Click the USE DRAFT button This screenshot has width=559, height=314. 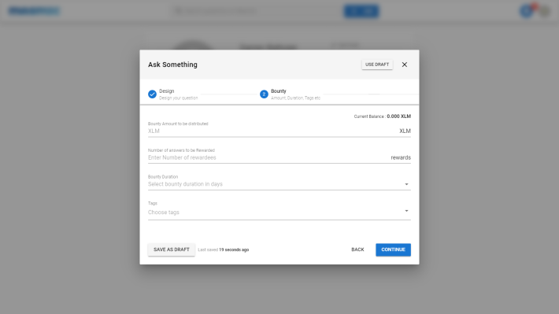377,65
